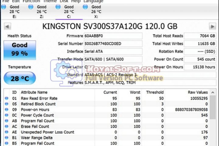Click the Good 99 % health status button
219x146 pixels.
point(20,50)
